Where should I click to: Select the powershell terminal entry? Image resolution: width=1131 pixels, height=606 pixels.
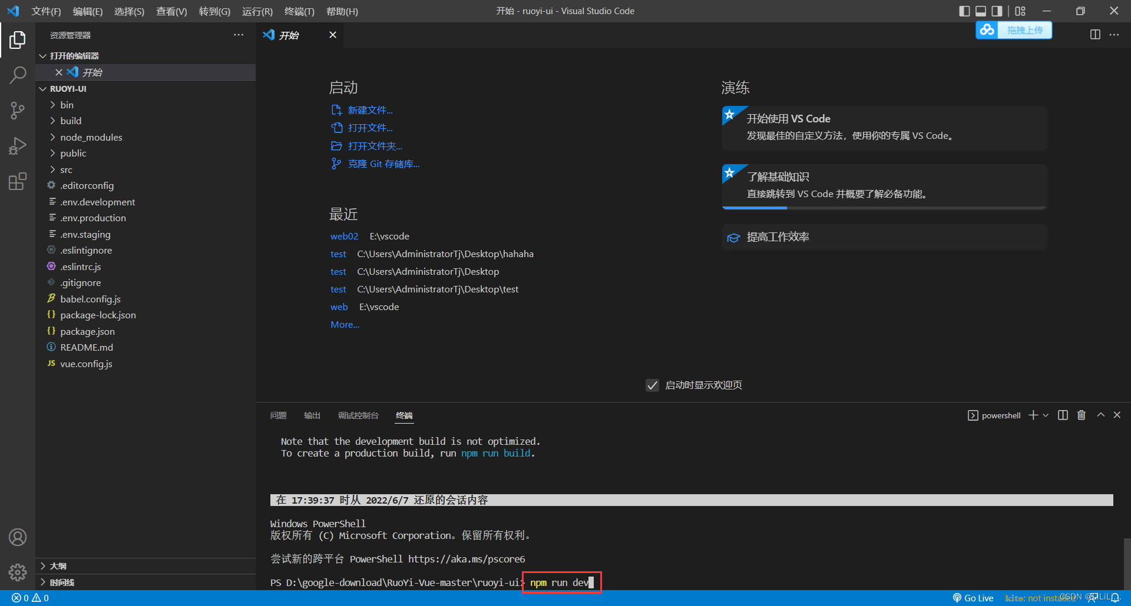tap(994, 415)
